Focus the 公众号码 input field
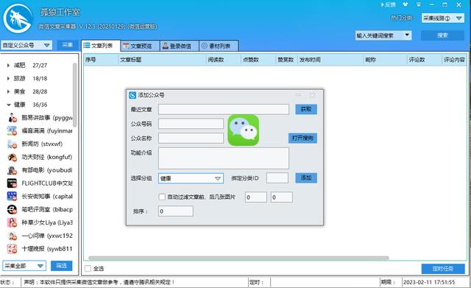Image resolution: width=471 pixels, height=288 pixels. click(191, 124)
